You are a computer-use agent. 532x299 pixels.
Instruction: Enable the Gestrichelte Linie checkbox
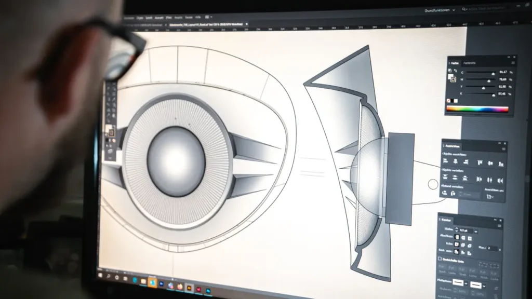tap(440, 259)
